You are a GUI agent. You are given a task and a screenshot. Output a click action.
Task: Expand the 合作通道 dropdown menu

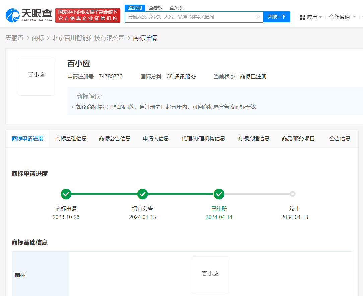354,17
